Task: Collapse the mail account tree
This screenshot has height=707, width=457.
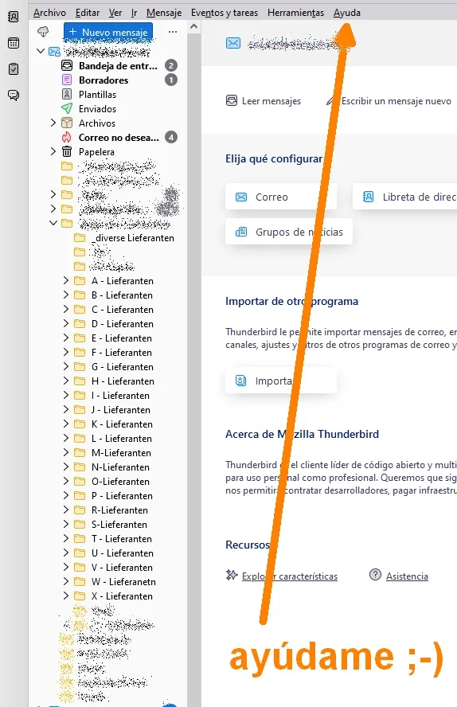Action: pos(41,50)
